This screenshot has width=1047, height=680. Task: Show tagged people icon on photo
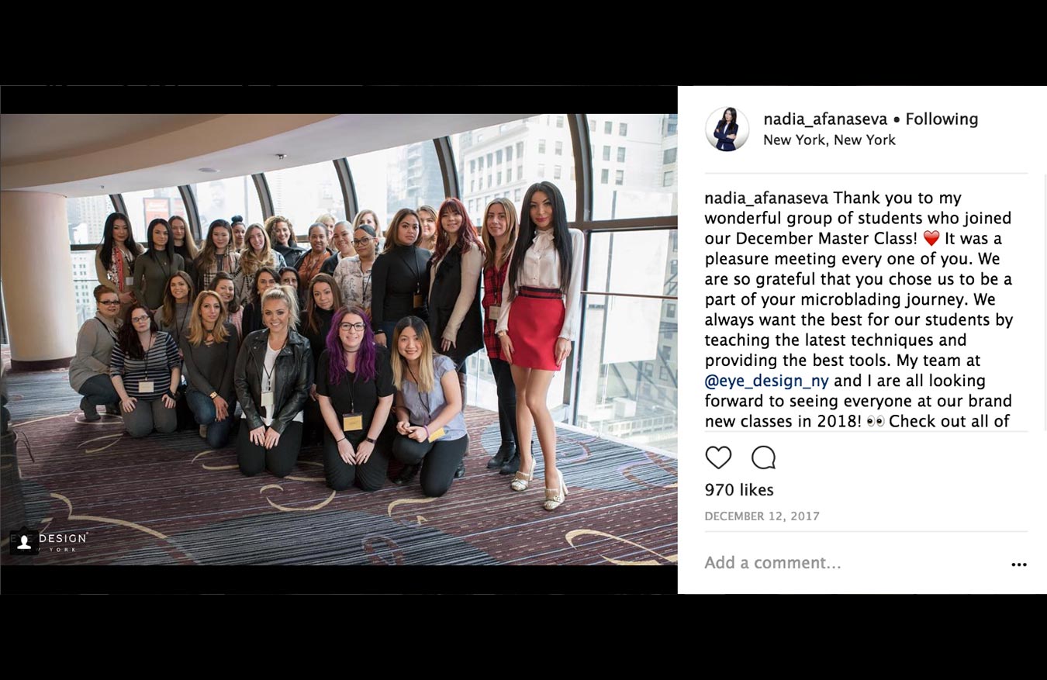(24, 542)
